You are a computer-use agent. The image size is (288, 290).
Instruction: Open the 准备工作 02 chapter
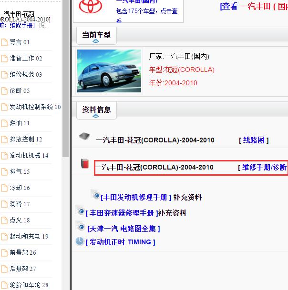click(26, 59)
